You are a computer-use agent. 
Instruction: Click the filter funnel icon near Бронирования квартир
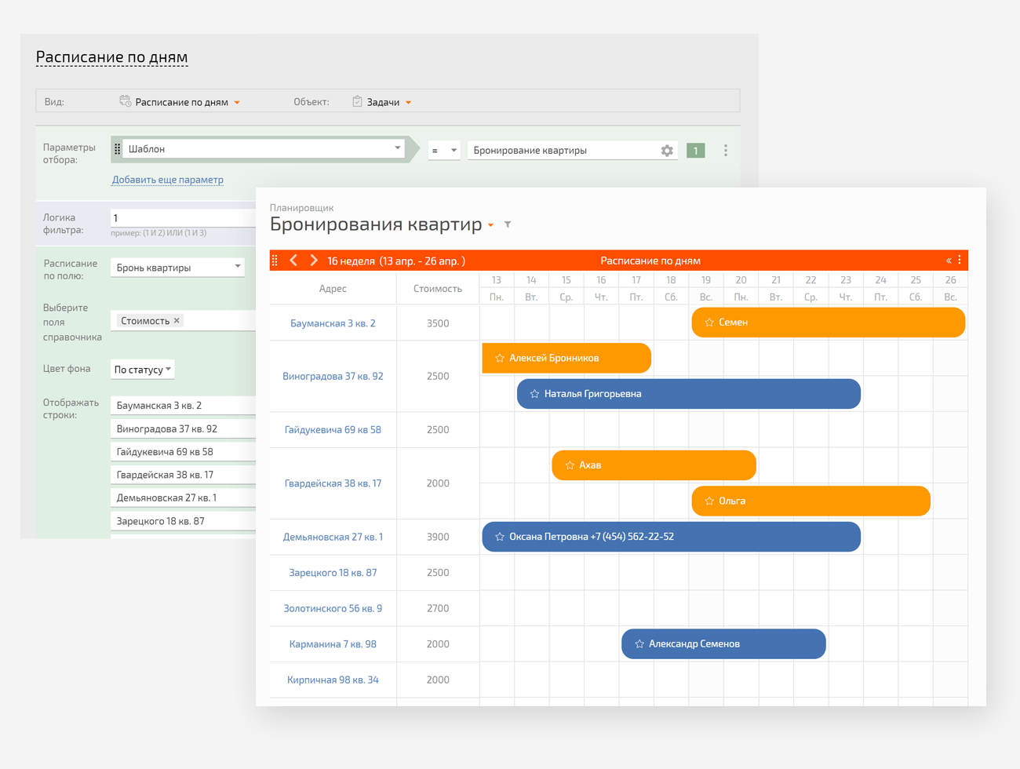click(508, 225)
